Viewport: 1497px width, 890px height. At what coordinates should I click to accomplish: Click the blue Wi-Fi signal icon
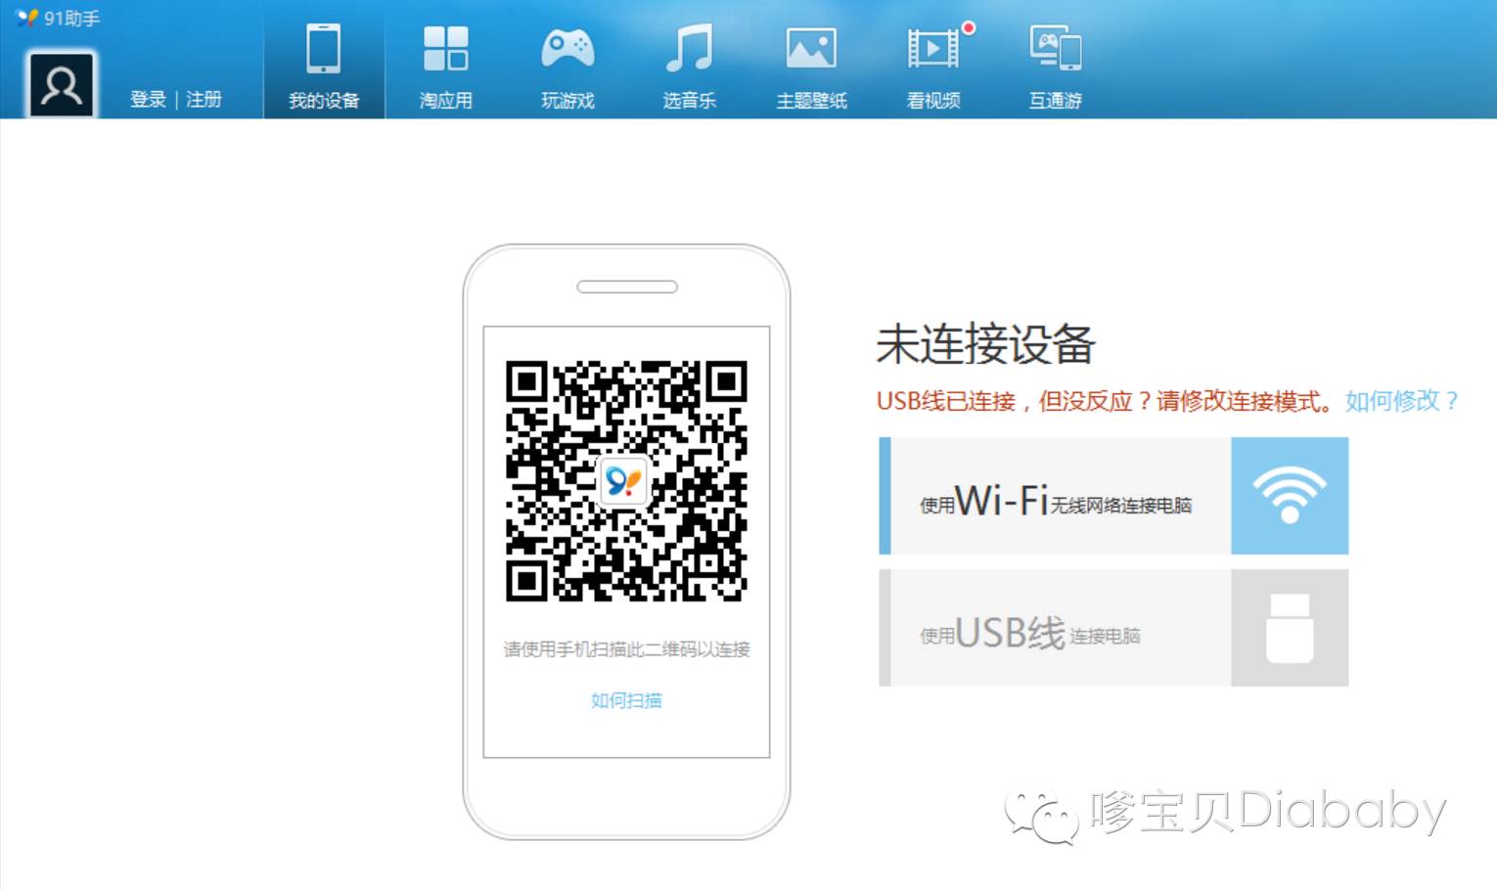1290,496
